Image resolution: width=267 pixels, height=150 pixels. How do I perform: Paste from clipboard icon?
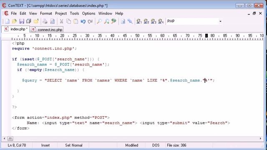(x=76, y=21)
